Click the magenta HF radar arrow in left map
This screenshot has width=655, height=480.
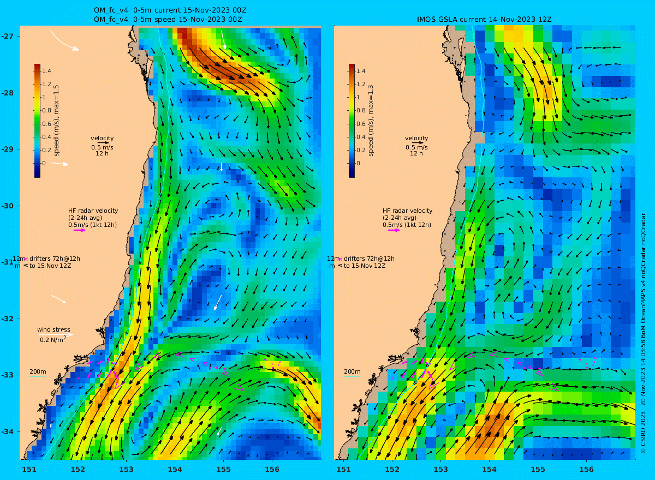[x=80, y=230]
